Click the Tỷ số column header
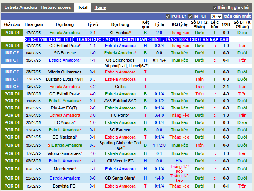Image resolution: width=254 pixels, height=191 pixels. pos(93,24)
